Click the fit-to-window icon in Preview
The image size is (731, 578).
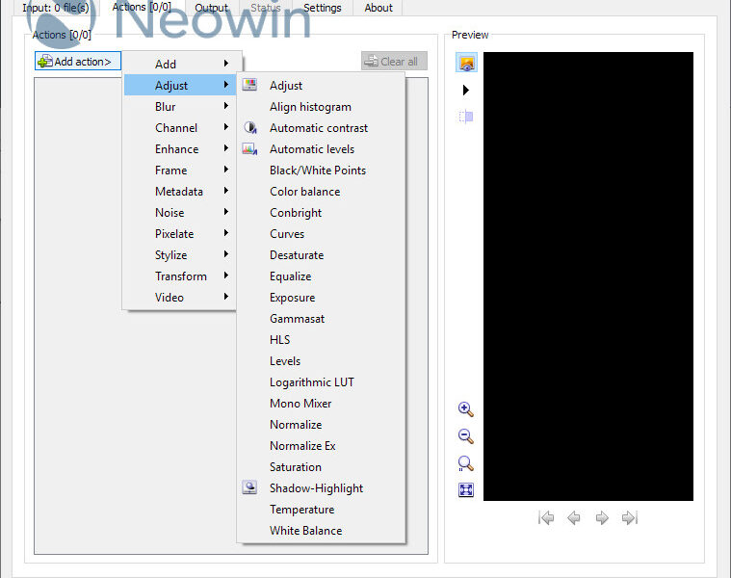point(466,490)
